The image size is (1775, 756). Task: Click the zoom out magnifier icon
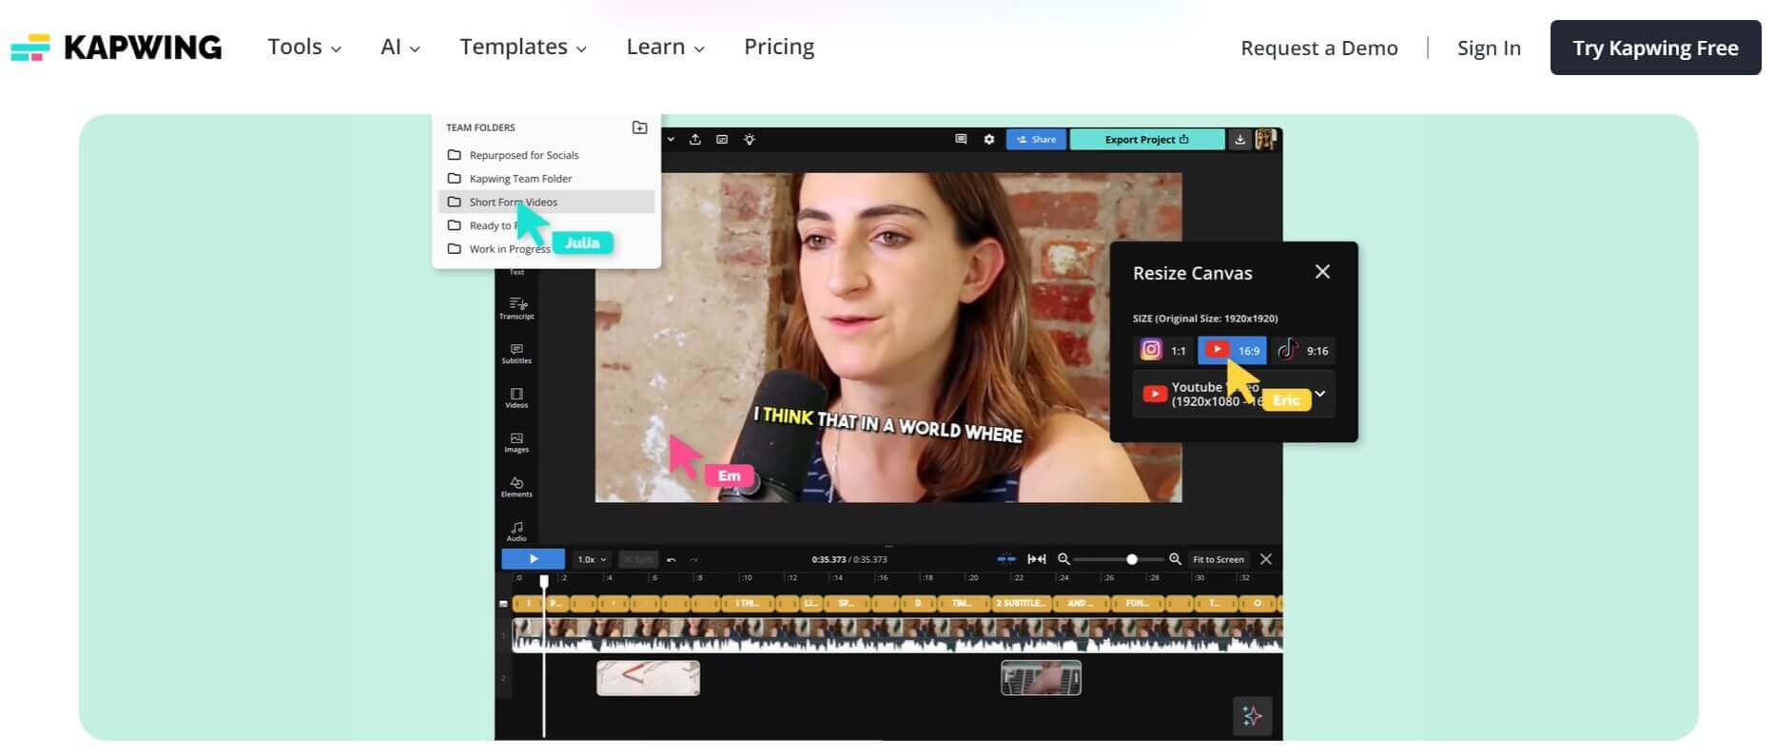point(1063,559)
